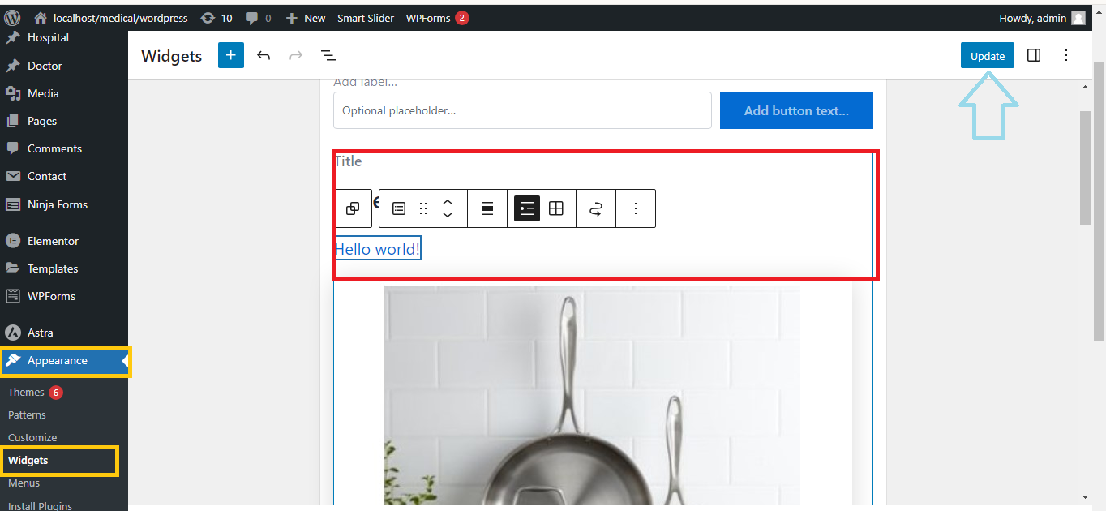The height and width of the screenshot is (511, 1106).
Task: Toggle the settings sidebar panel
Action: point(1034,55)
